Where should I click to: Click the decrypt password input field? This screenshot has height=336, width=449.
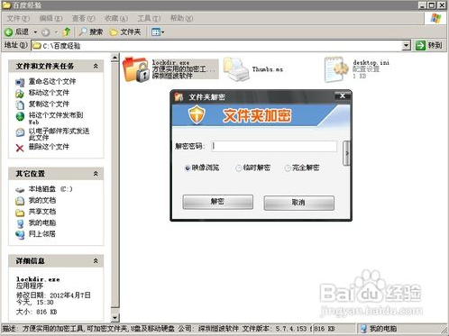pos(274,146)
